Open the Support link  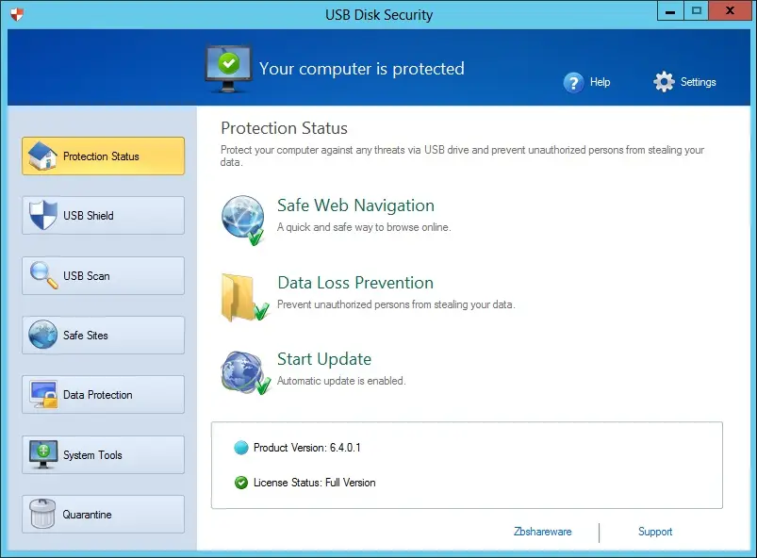655,532
